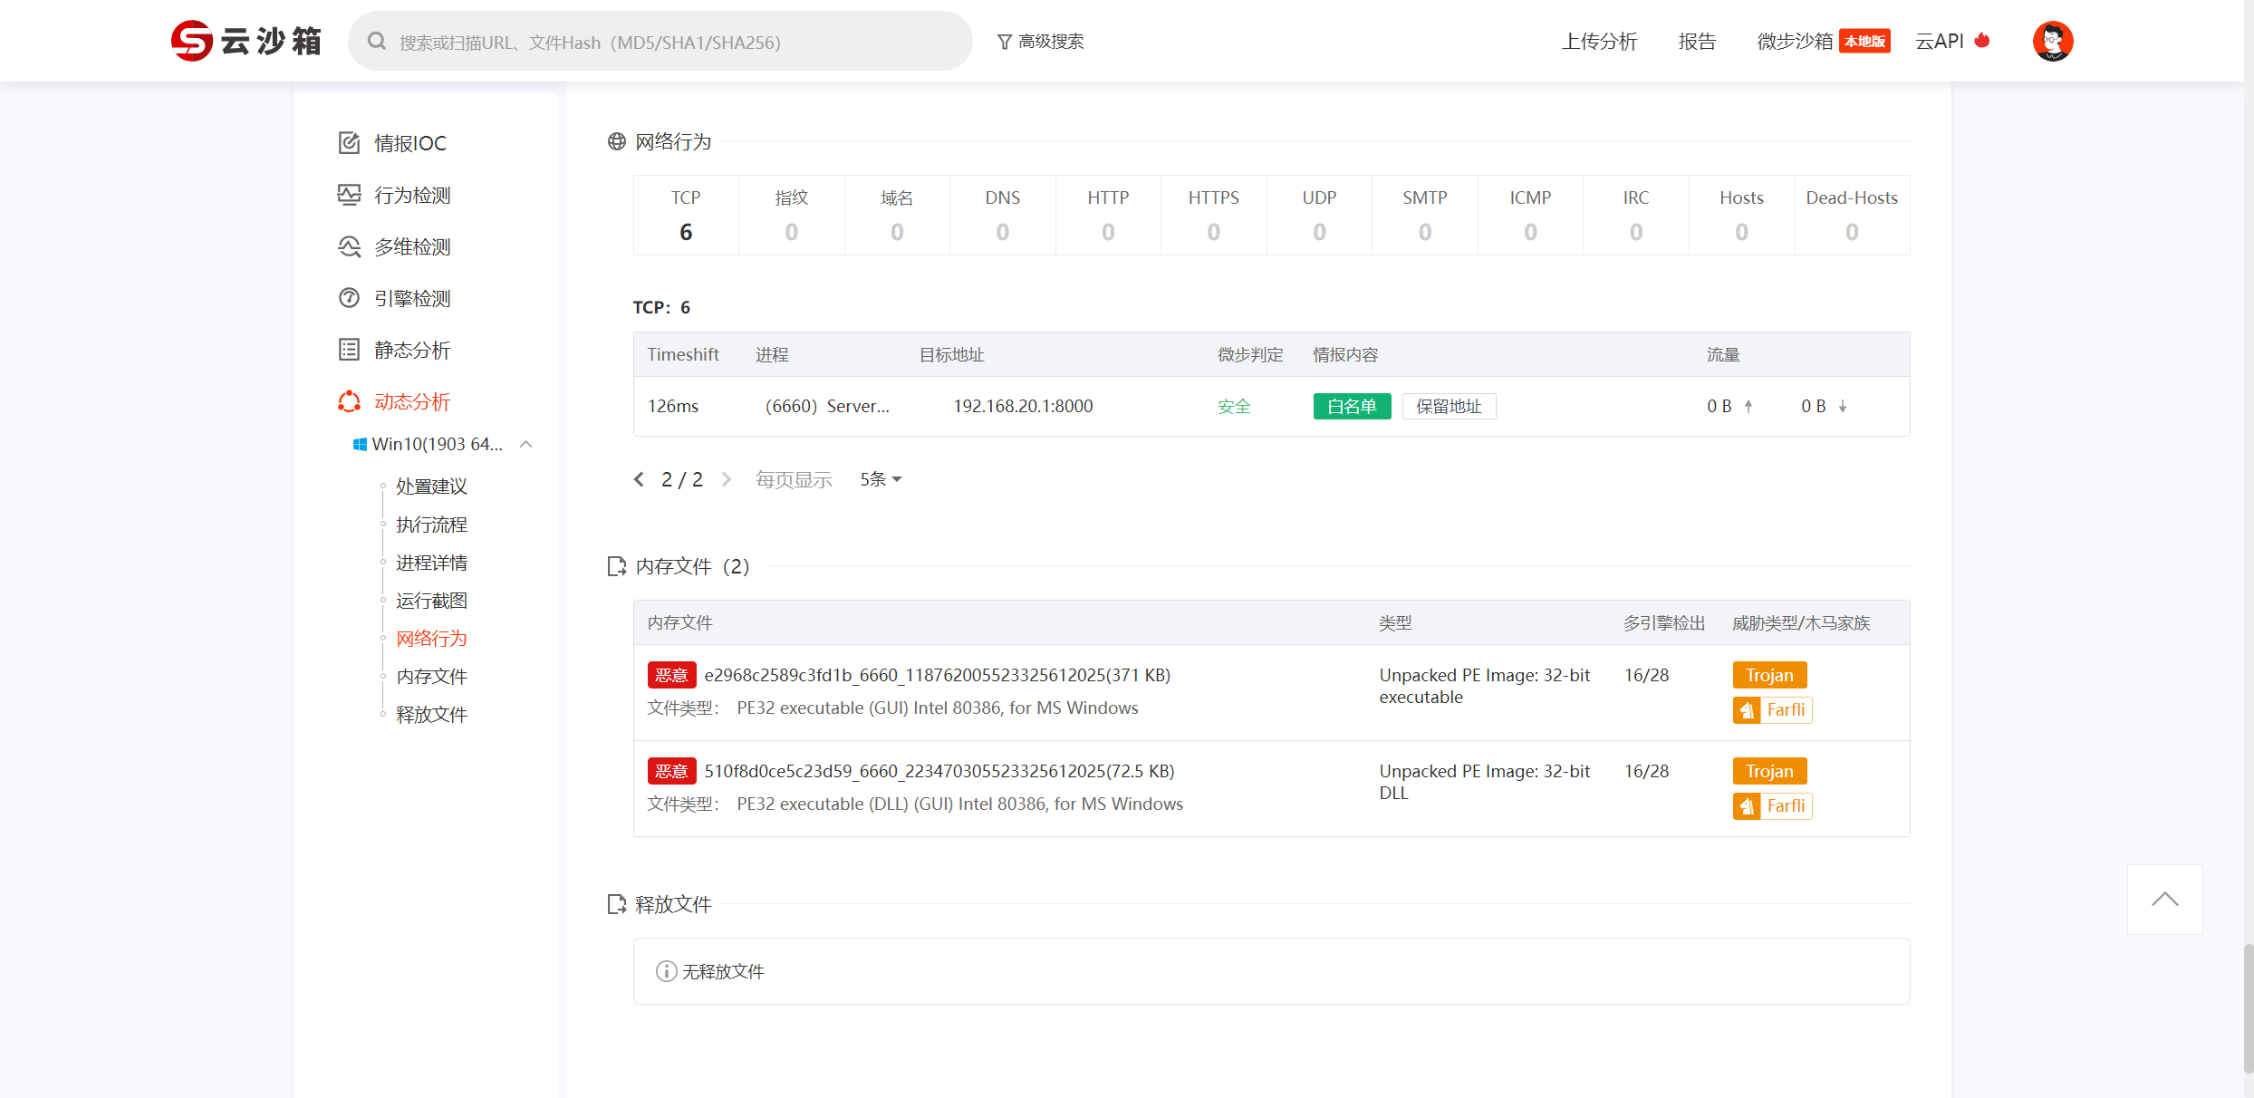Open 高级搜索 filter options
This screenshot has width=2254, height=1098.
coord(1040,42)
